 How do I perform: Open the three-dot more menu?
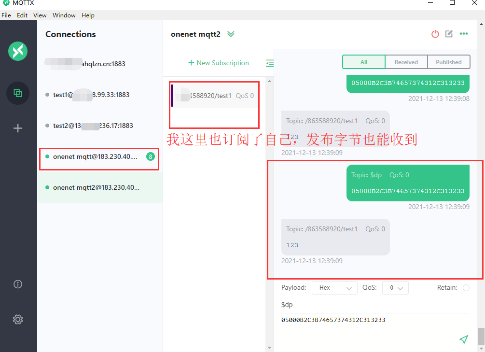click(x=464, y=34)
